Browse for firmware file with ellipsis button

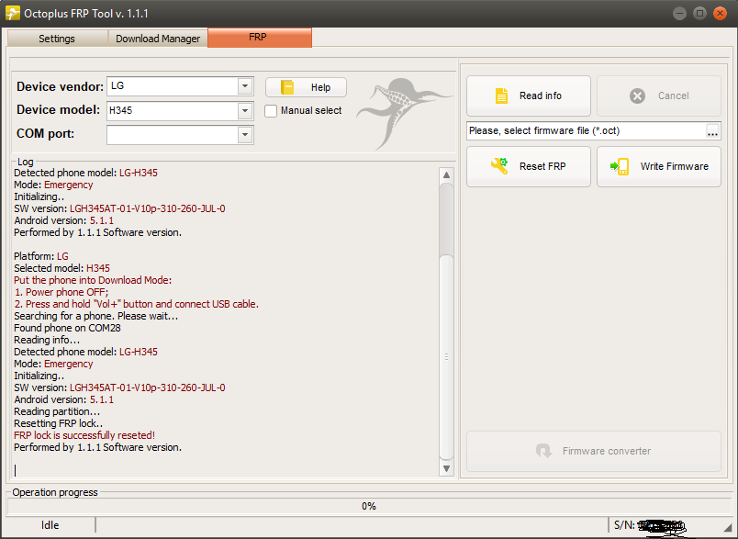(x=712, y=131)
